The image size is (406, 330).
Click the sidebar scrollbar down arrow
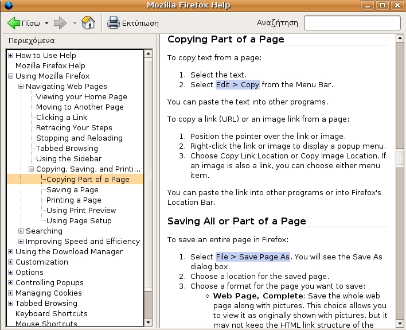pyautogui.click(x=148, y=322)
